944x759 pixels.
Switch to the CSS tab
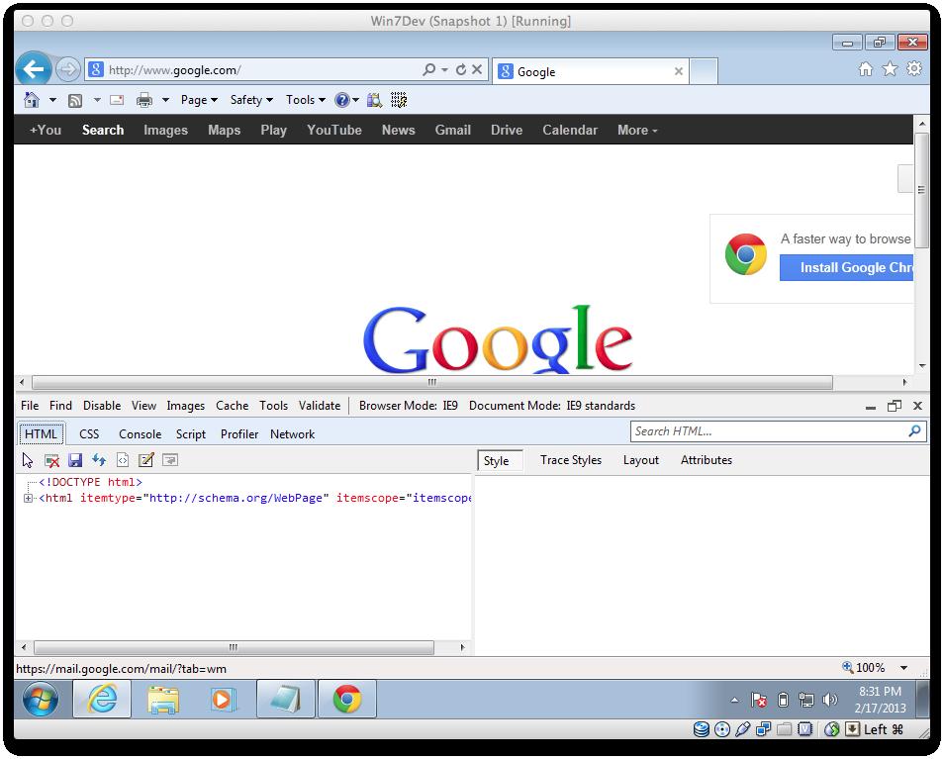tap(89, 434)
